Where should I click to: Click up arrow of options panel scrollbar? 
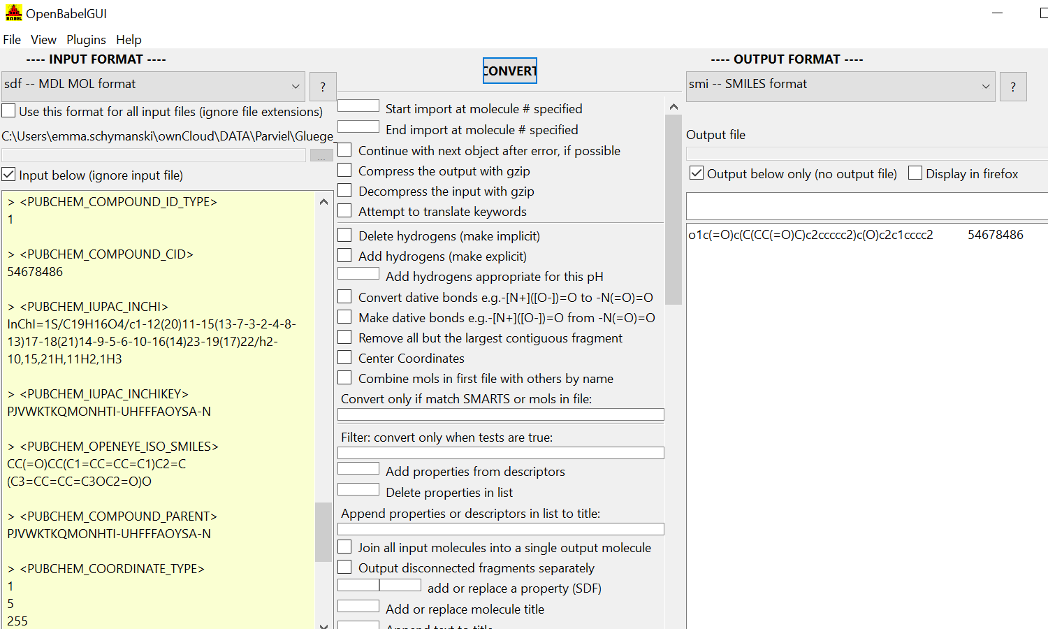[674, 107]
